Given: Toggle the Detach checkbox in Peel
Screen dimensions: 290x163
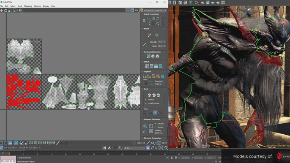Looking at the screenshot, I should [x=146, y=100].
